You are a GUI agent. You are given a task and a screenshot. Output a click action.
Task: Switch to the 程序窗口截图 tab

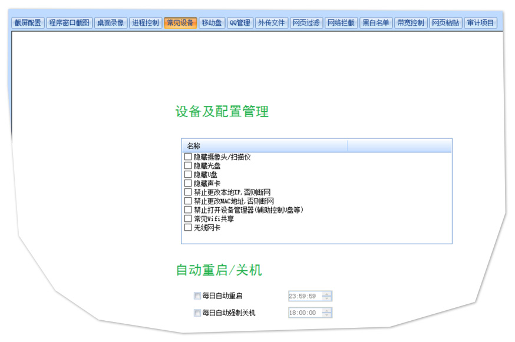tap(70, 23)
